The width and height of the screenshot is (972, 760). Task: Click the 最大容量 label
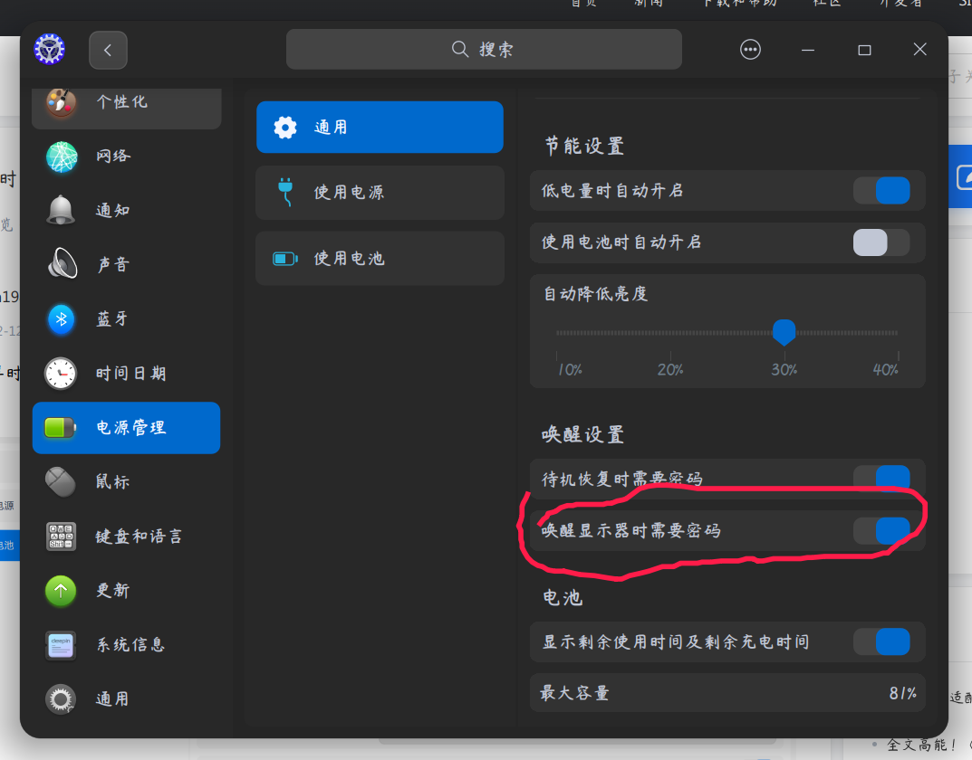pos(574,693)
